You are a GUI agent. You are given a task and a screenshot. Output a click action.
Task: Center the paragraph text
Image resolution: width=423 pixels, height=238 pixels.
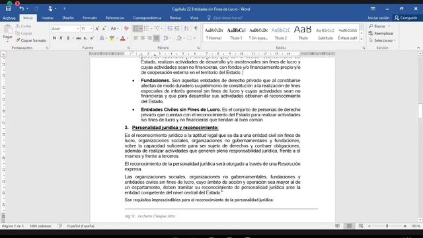click(x=143, y=38)
